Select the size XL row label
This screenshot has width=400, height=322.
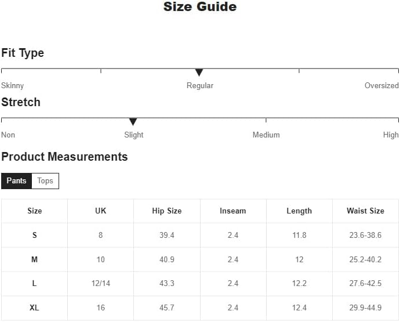[x=34, y=308]
